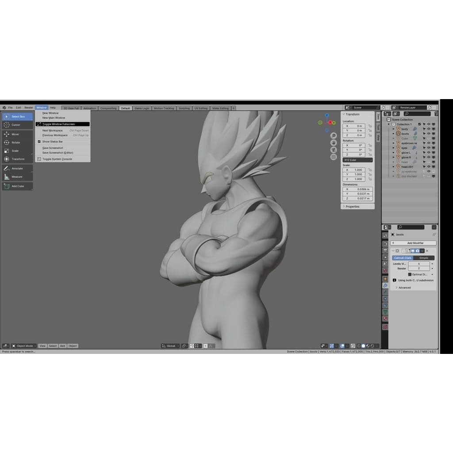Choose the Rotate tool
453x453 pixels.
pos(17,142)
